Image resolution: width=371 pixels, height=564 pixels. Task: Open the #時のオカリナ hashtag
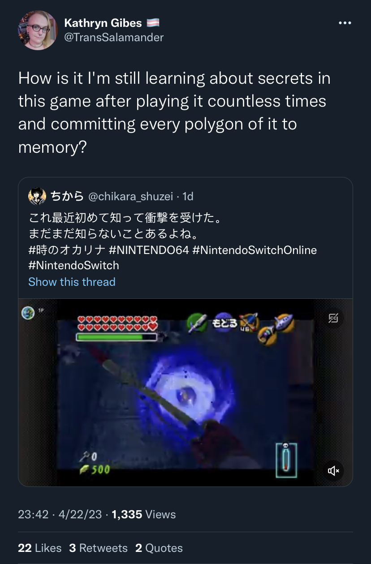pos(67,250)
